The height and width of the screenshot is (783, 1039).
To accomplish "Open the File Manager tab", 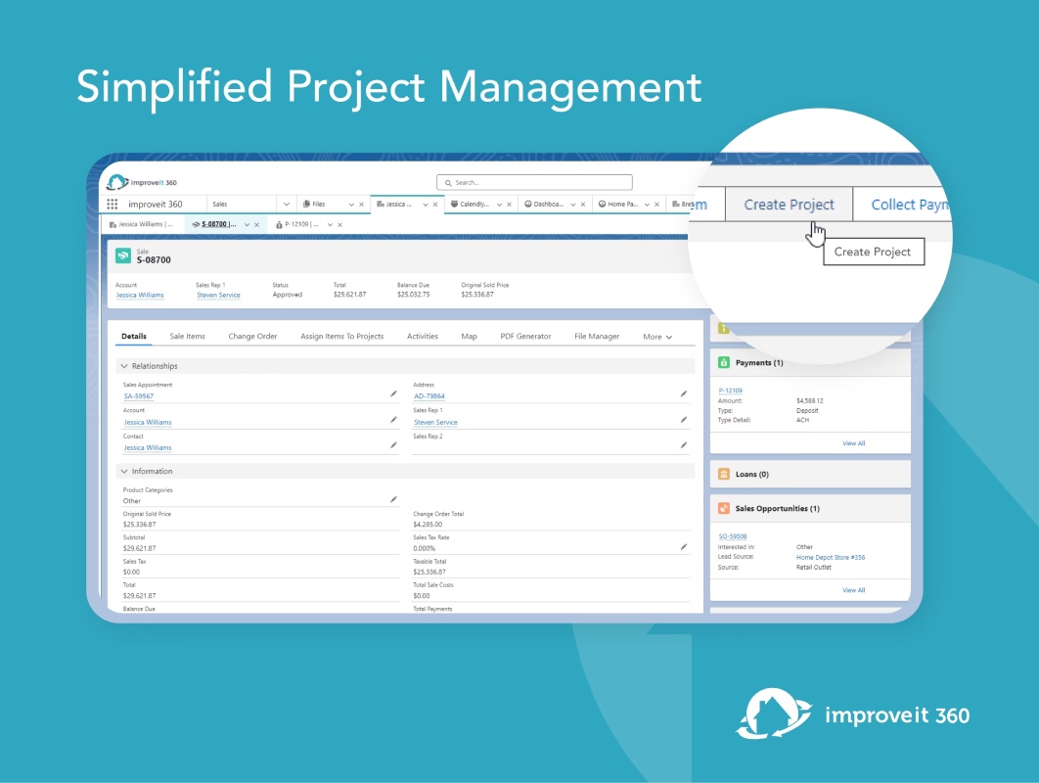I will (597, 336).
